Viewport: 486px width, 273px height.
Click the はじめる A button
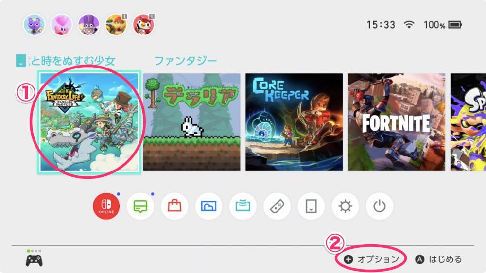click(x=438, y=259)
